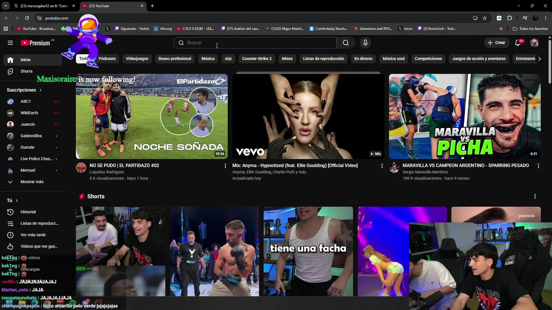Open the Todos los favoritos folder

point(530,29)
